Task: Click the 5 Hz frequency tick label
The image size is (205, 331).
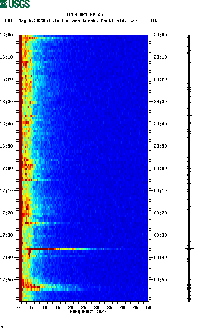Action: (32, 308)
